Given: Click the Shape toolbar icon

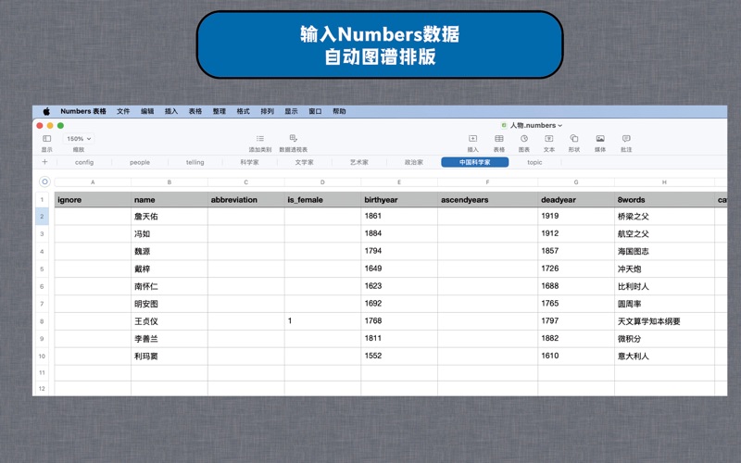Looking at the screenshot, I should (574, 138).
